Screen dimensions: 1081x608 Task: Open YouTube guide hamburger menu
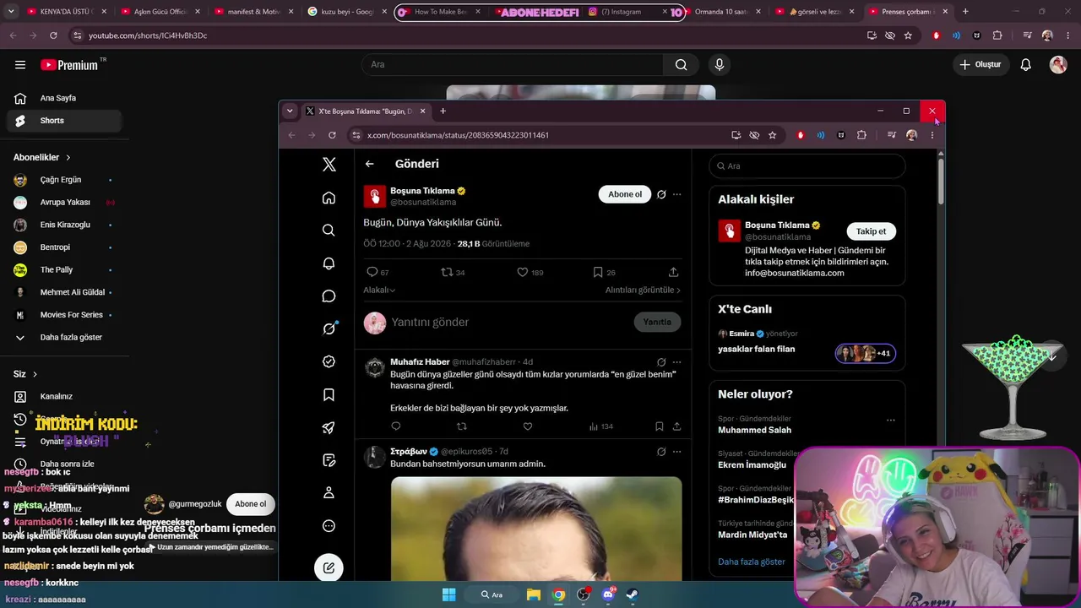(20, 65)
